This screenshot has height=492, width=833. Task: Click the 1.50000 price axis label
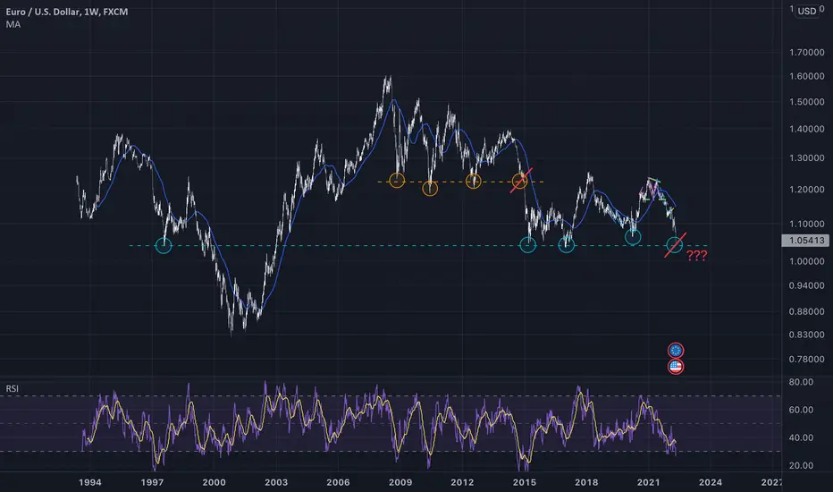pos(806,102)
